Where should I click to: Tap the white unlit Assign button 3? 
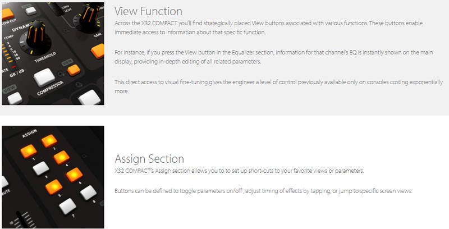point(41,168)
